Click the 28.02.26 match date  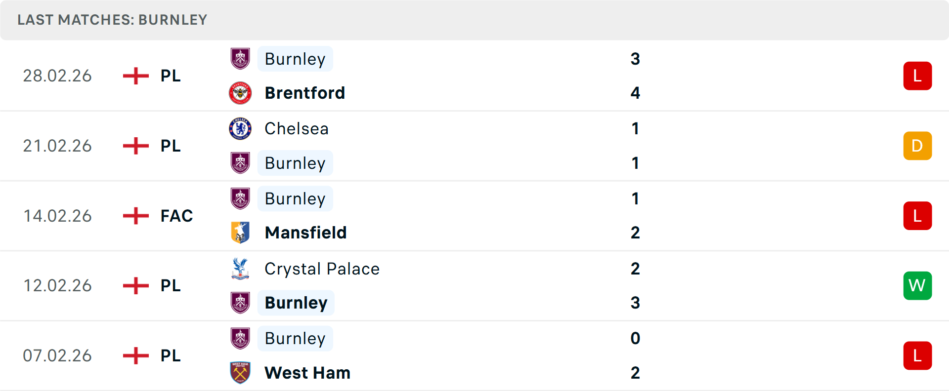click(57, 76)
